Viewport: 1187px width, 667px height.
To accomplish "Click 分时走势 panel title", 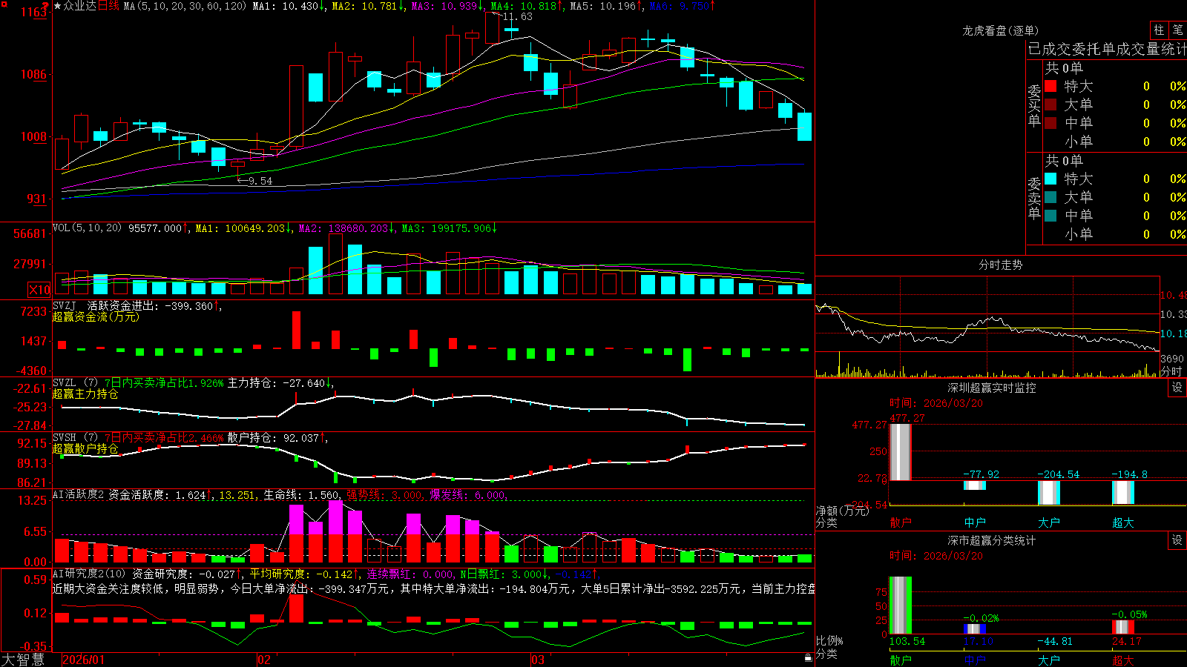I will point(1001,265).
